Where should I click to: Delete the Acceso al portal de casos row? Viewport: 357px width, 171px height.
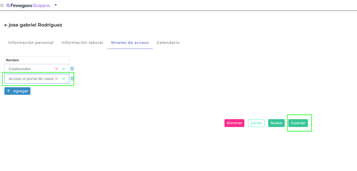coord(72,79)
